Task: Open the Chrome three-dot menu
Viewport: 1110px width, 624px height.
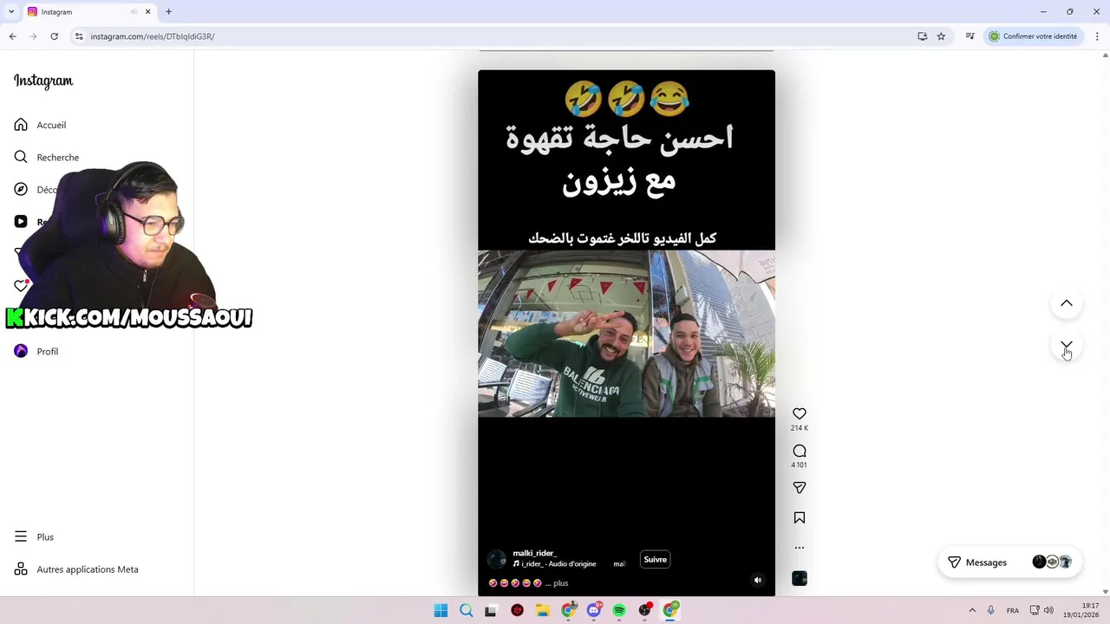Action: point(1097,36)
